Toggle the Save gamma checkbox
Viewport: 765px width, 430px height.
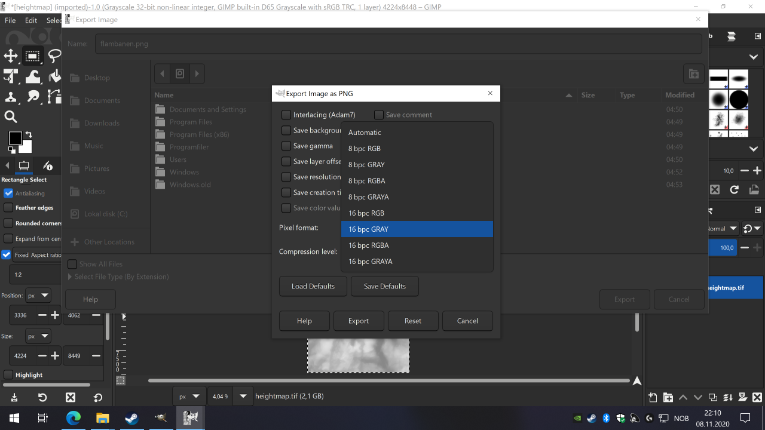(286, 146)
